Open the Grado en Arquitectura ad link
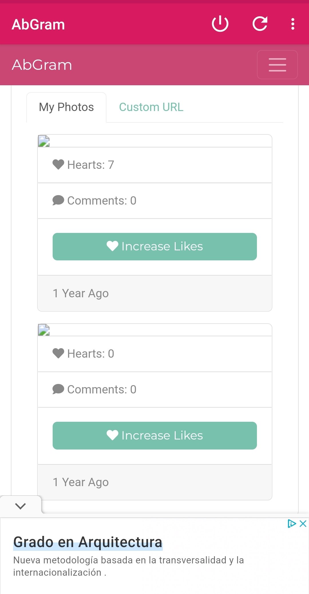 (88, 542)
